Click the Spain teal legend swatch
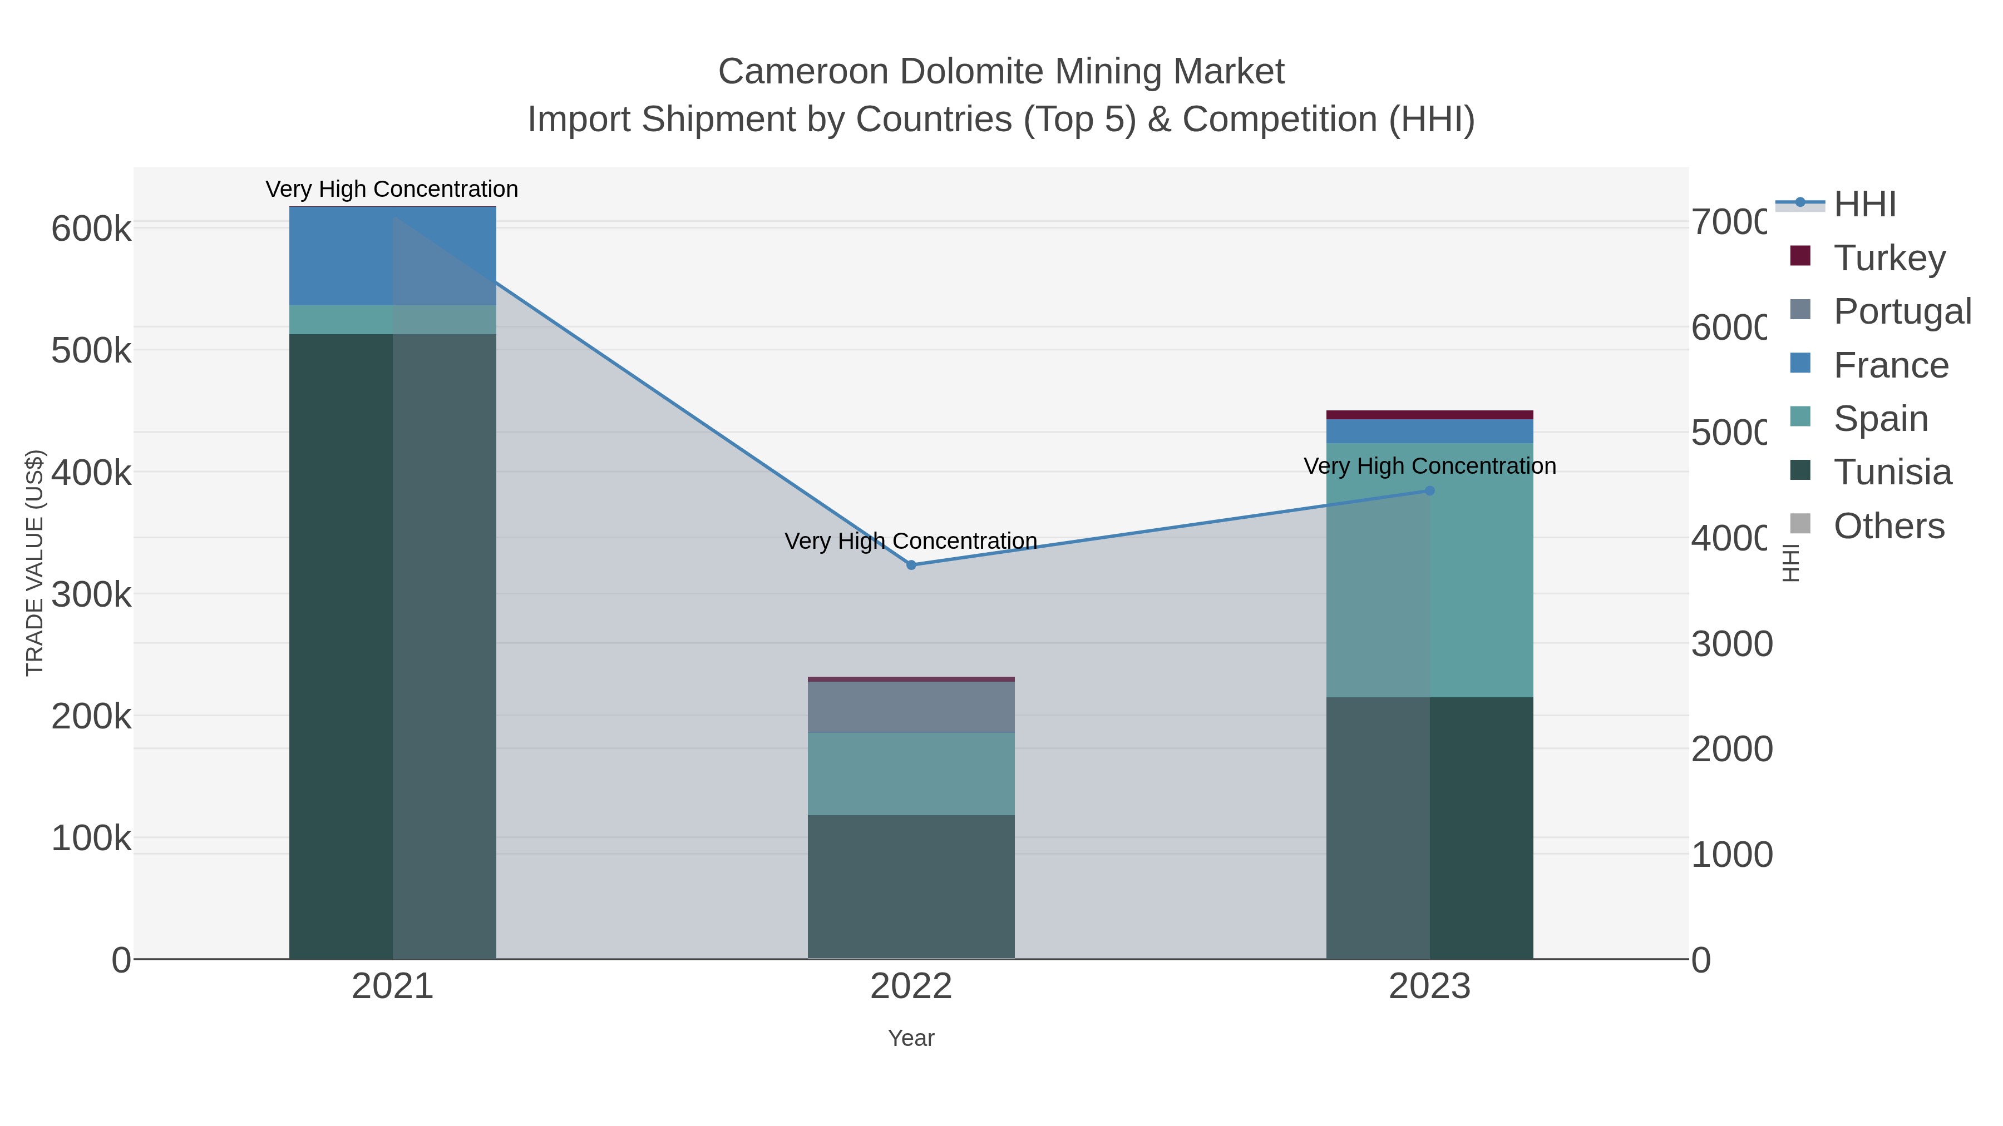This screenshot has width=2003, height=1126. coord(1800,416)
